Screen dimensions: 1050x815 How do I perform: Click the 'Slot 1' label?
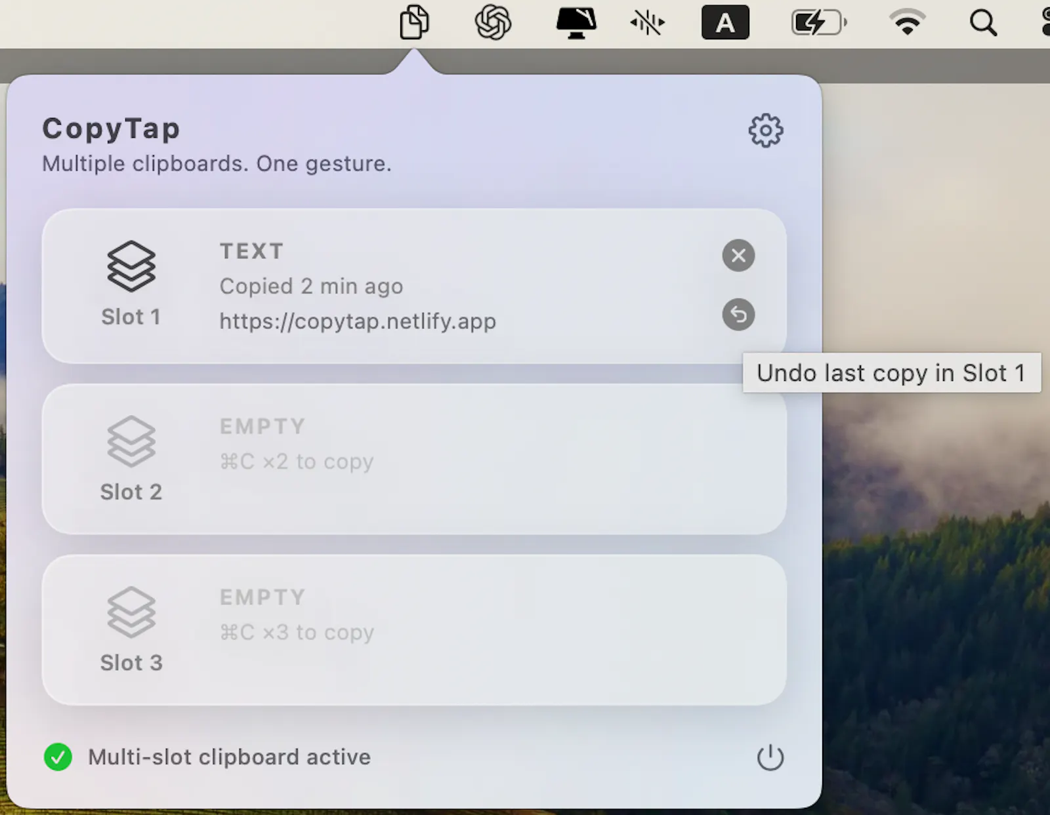coord(131,317)
